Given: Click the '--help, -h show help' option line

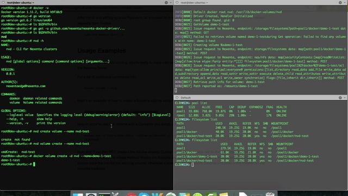Looking at the screenshot, I should click(29, 119).
